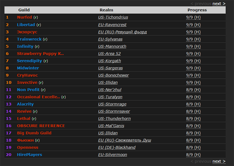
Task: Open the EU-Silvermoon realm link
Action: pyautogui.click(x=113, y=155)
